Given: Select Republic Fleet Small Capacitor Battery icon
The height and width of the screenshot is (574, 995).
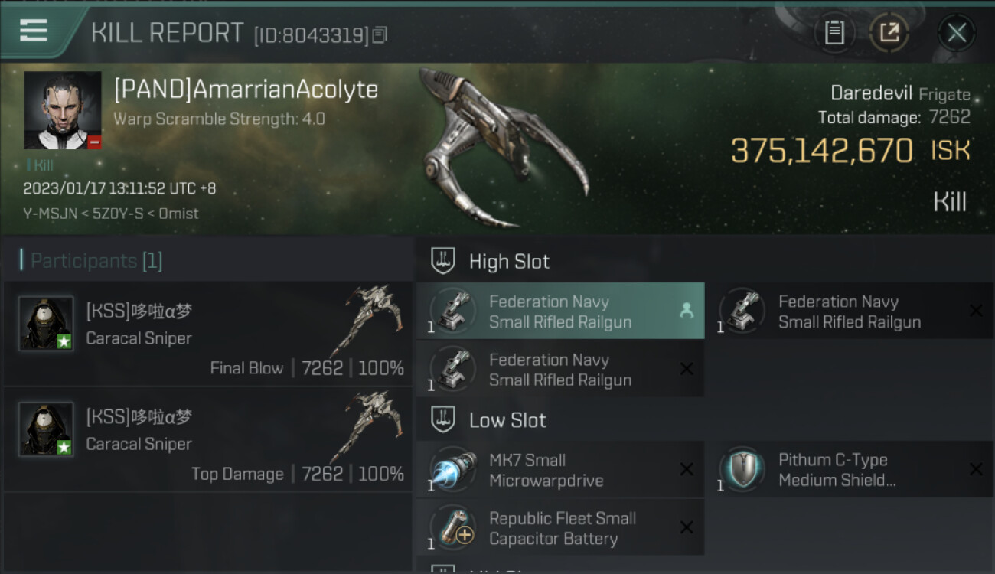Looking at the screenshot, I should pyautogui.click(x=453, y=528).
